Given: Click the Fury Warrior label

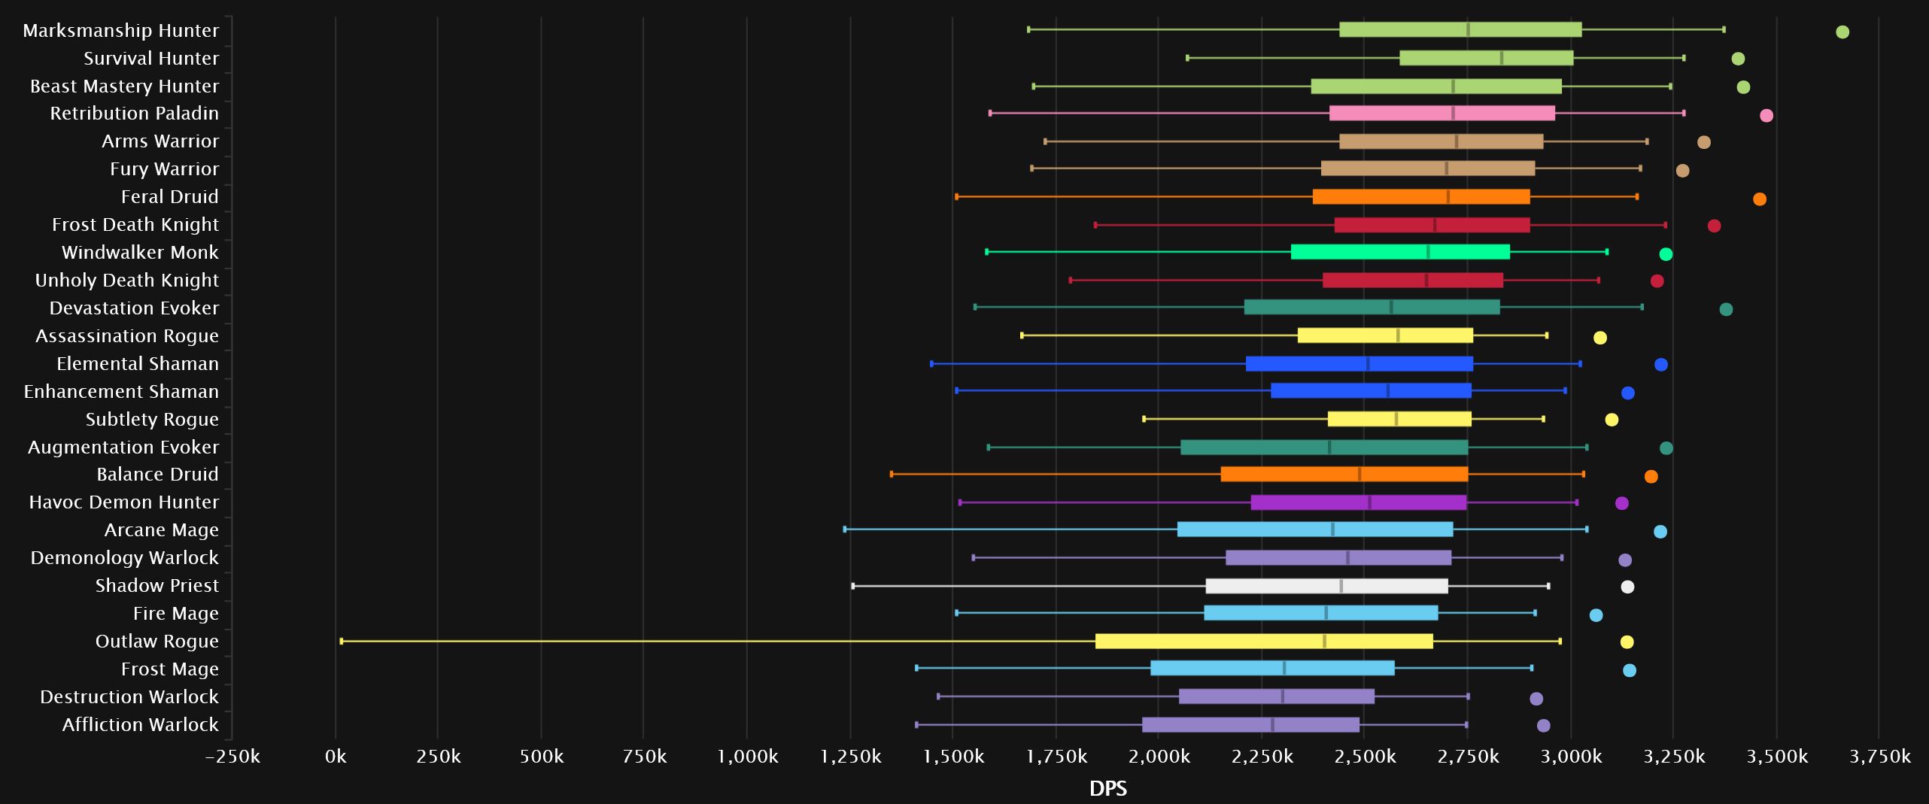Looking at the screenshot, I should click(165, 169).
